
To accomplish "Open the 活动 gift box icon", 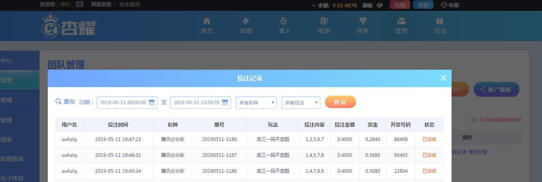I will point(440,21).
